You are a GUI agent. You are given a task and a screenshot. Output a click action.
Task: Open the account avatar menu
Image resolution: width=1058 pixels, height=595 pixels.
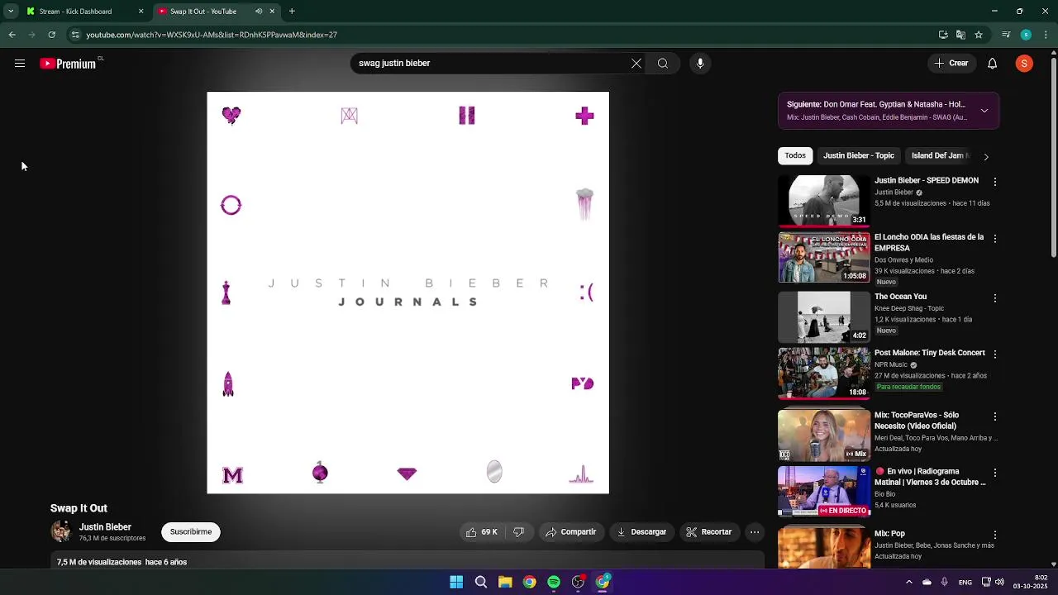tap(1024, 64)
